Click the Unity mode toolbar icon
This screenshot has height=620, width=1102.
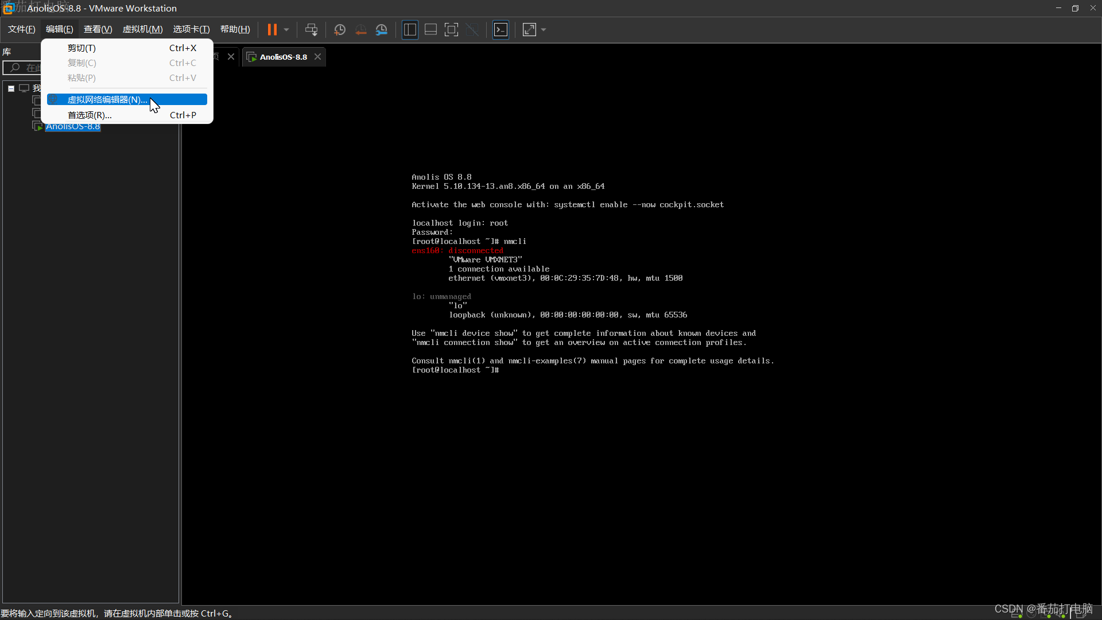tap(472, 30)
